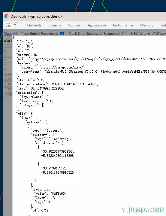The width and height of the screenshot is (166, 216).
Task: Click the "color": "#ffff00" line
Action: coord(51,193)
